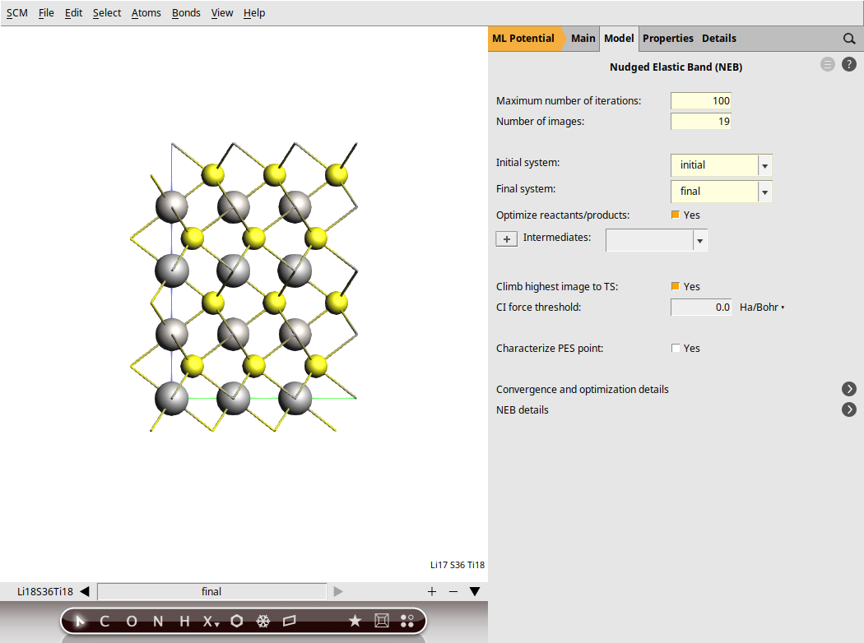Select the hydrogen atom tool
Screen dimensions: 864x643
[x=183, y=621]
